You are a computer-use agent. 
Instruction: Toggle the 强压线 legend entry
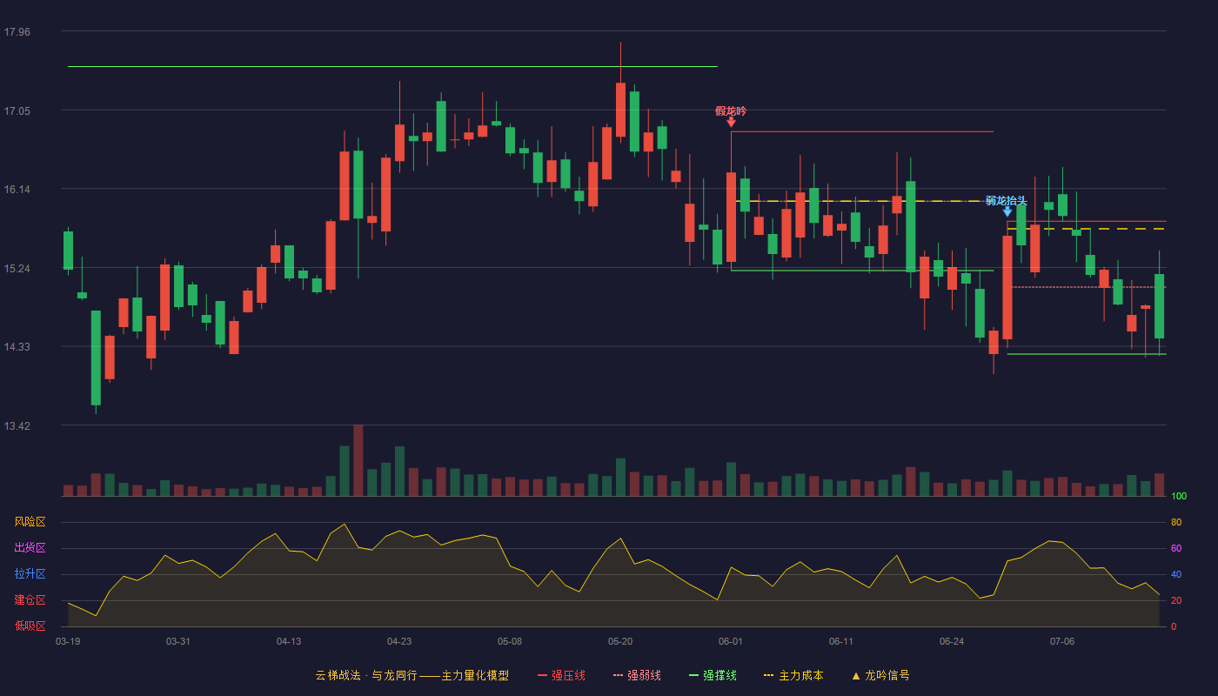[561, 675]
